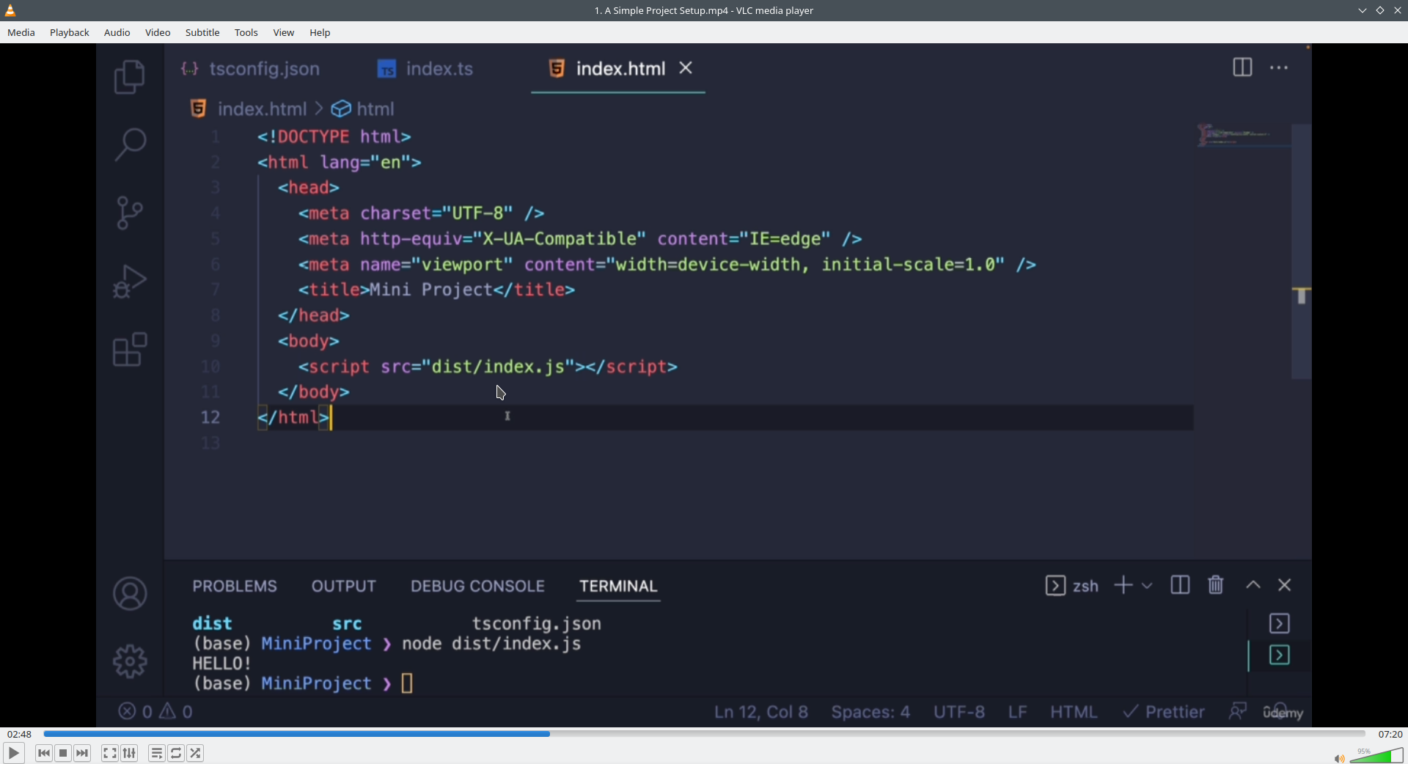Click the VLC cone icon in title bar
This screenshot has height=764, width=1408.
pyautogui.click(x=10, y=10)
